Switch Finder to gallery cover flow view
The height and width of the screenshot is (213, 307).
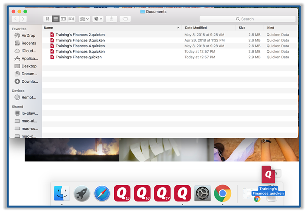tap(71, 19)
